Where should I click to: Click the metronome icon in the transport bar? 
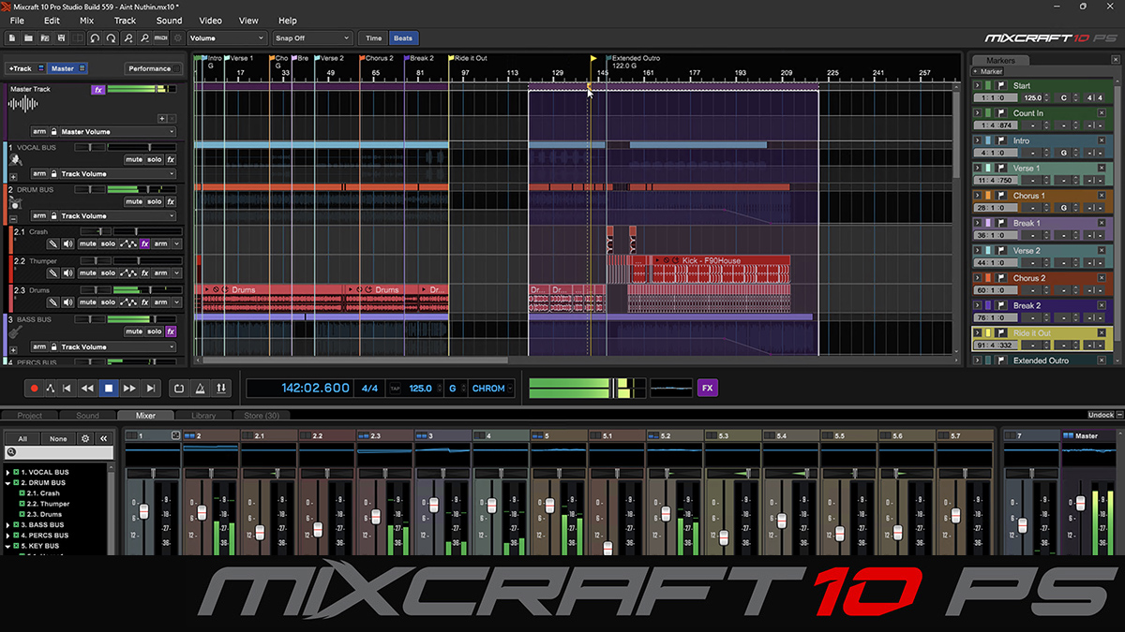[x=201, y=388]
